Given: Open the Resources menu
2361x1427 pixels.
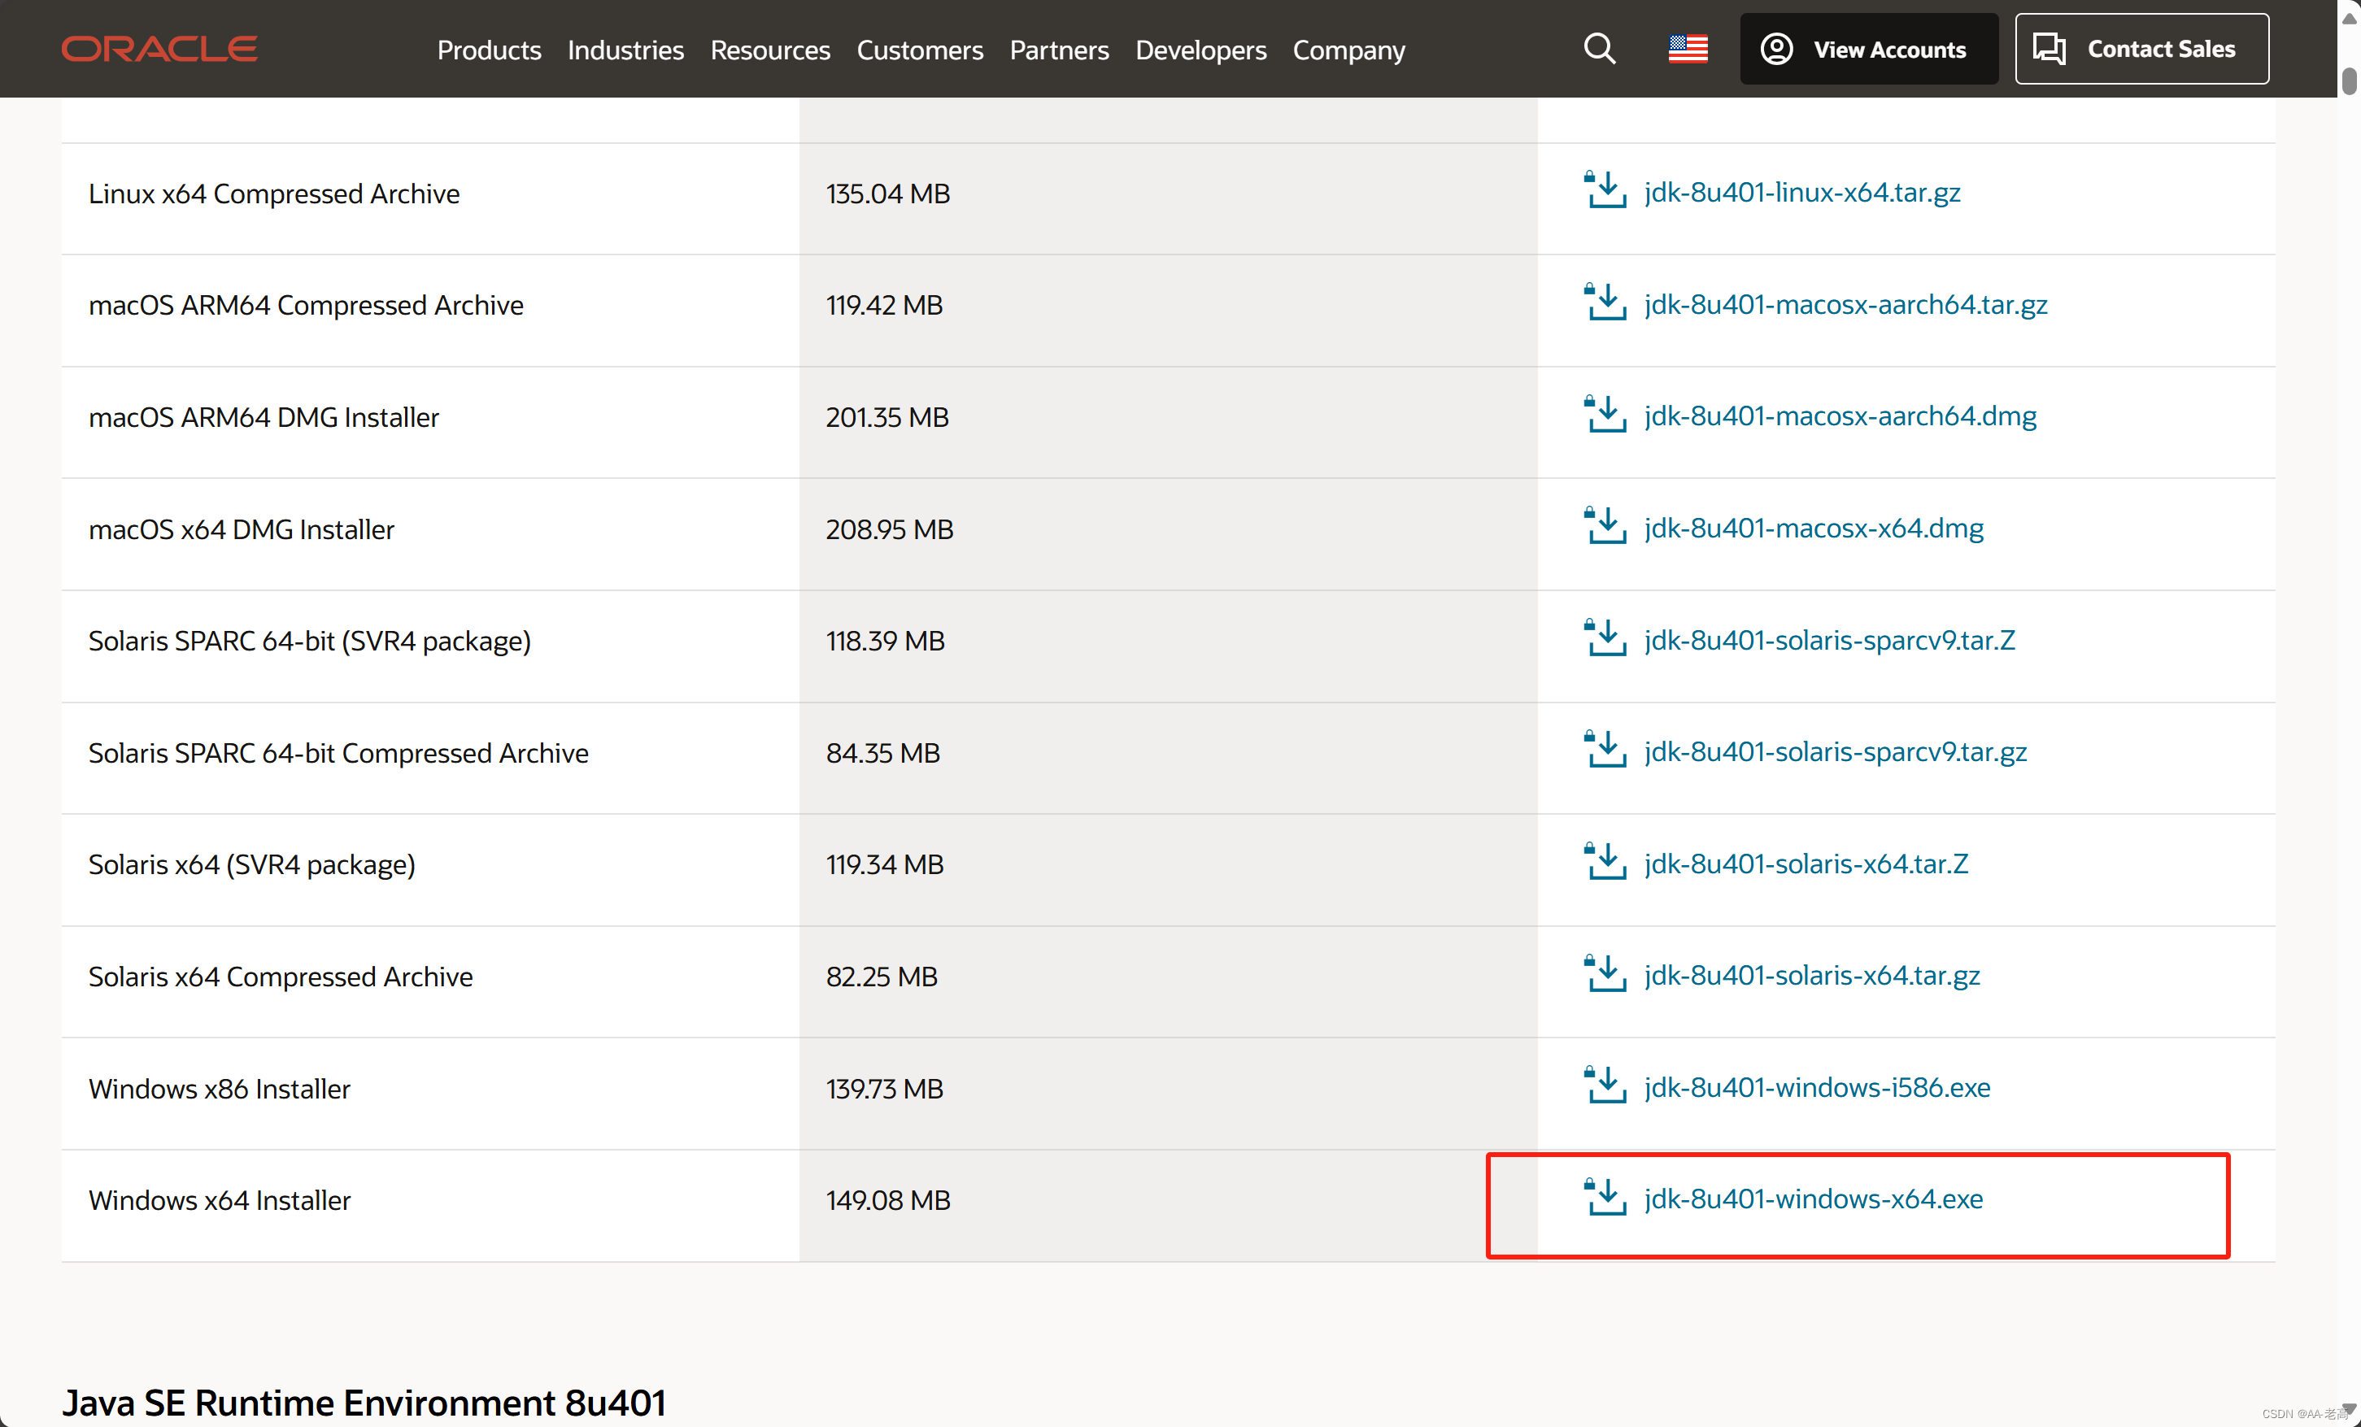Looking at the screenshot, I should [x=769, y=50].
